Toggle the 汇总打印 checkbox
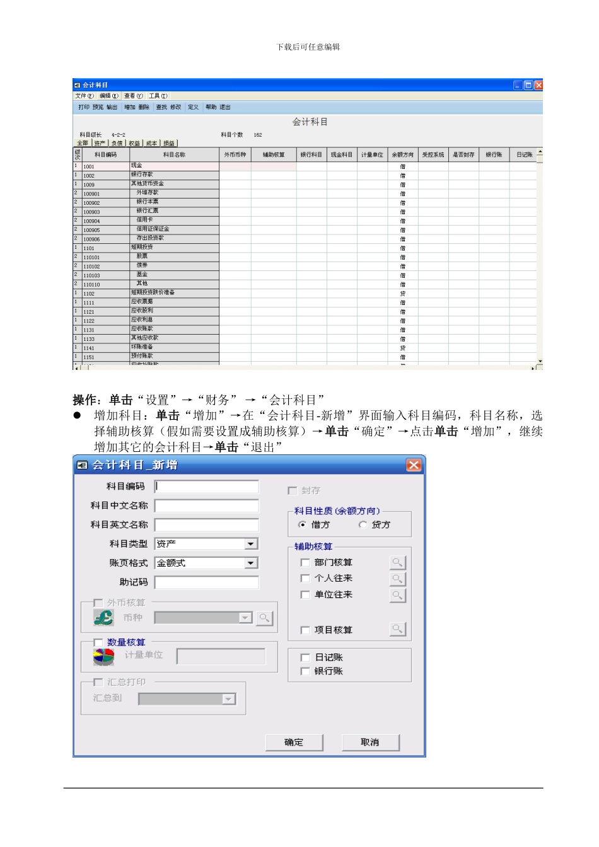Image resolution: width=599 pixels, height=847 pixels. point(98,682)
